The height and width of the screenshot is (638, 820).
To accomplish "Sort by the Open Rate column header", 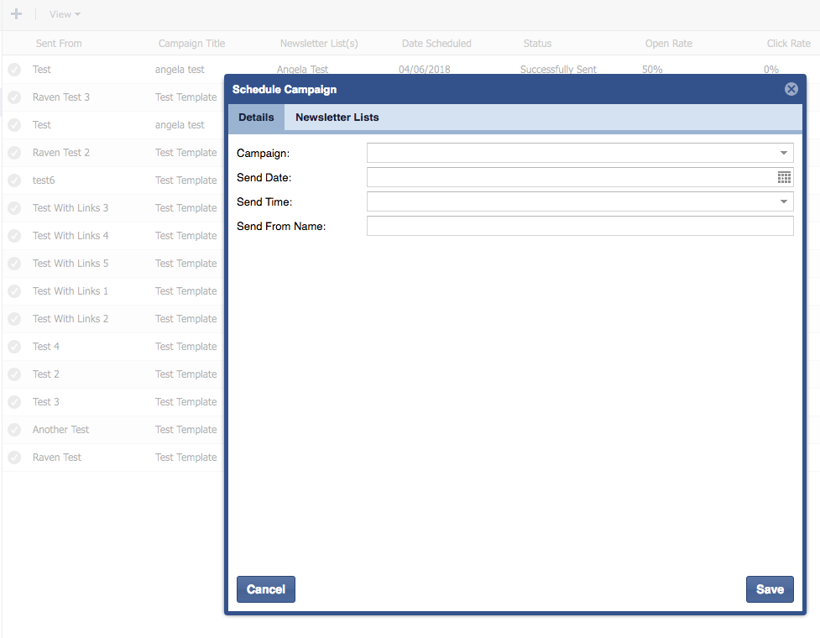I will coord(668,44).
